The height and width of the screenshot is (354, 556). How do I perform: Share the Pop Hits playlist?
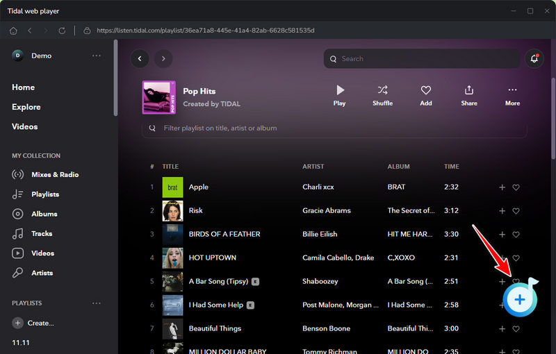[469, 96]
